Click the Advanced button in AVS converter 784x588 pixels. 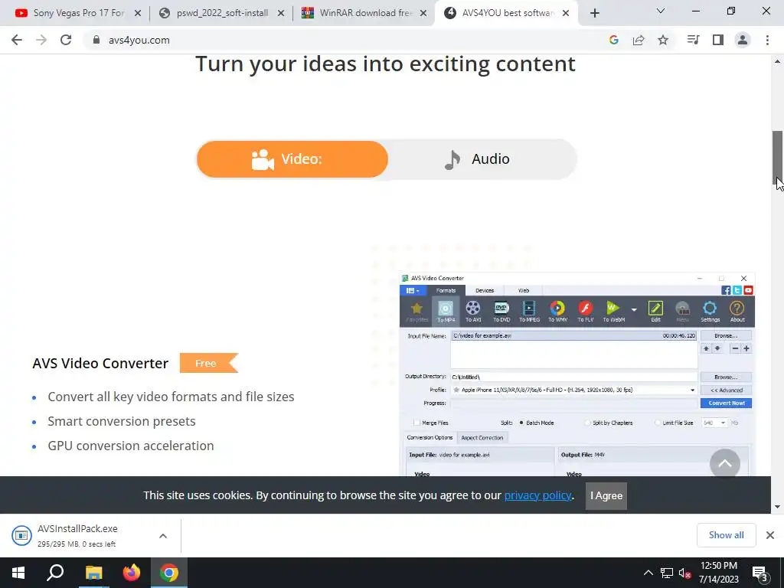726,390
